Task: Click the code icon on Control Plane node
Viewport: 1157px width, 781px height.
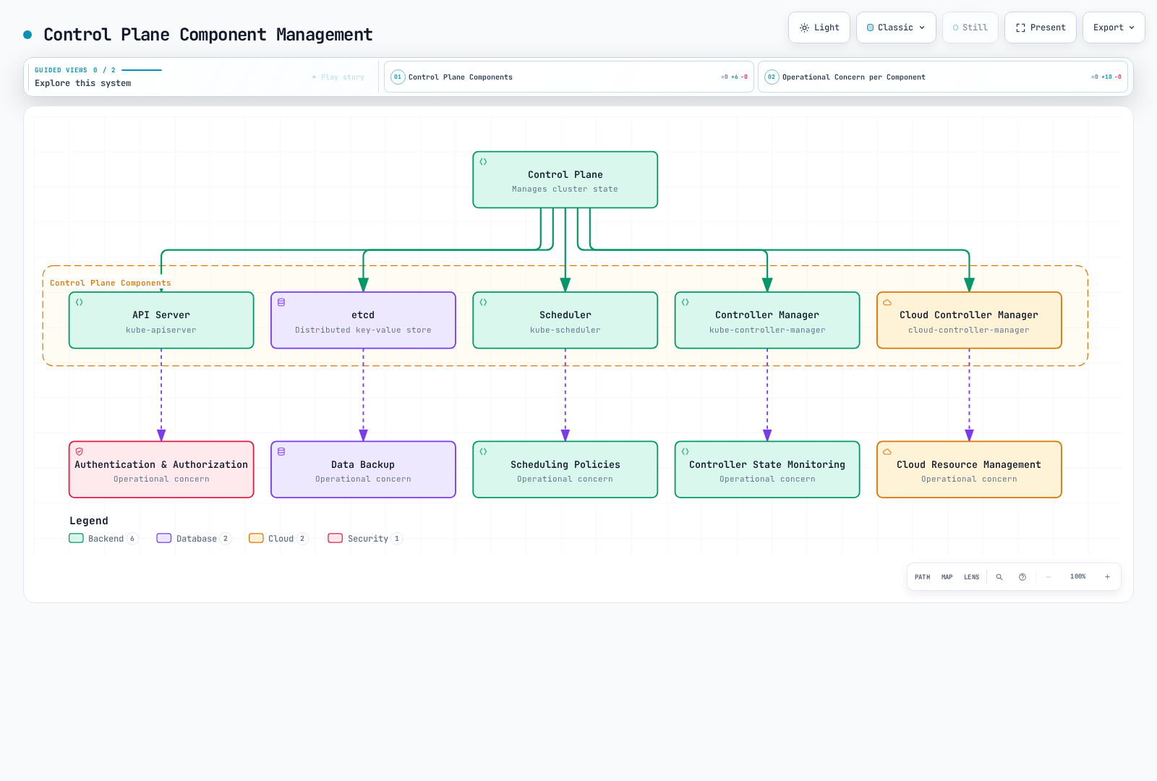Action: point(483,162)
